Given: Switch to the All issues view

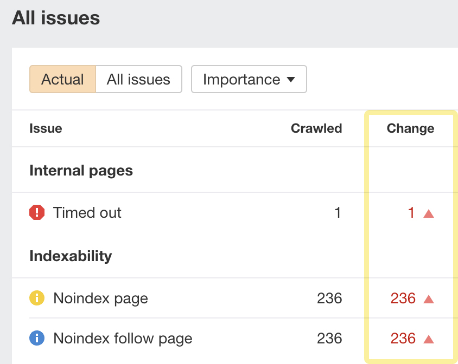Looking at the screenshot, I should pos(138,79).
